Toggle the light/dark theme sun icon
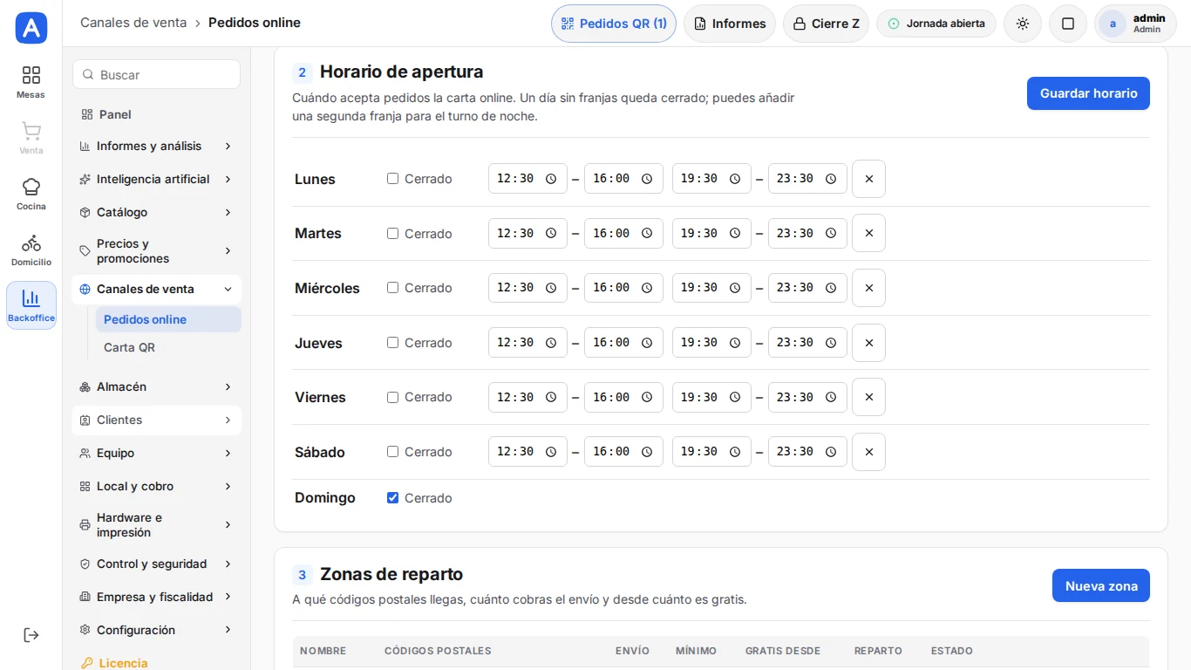1191x670 pixels. tap(1023, 24)
